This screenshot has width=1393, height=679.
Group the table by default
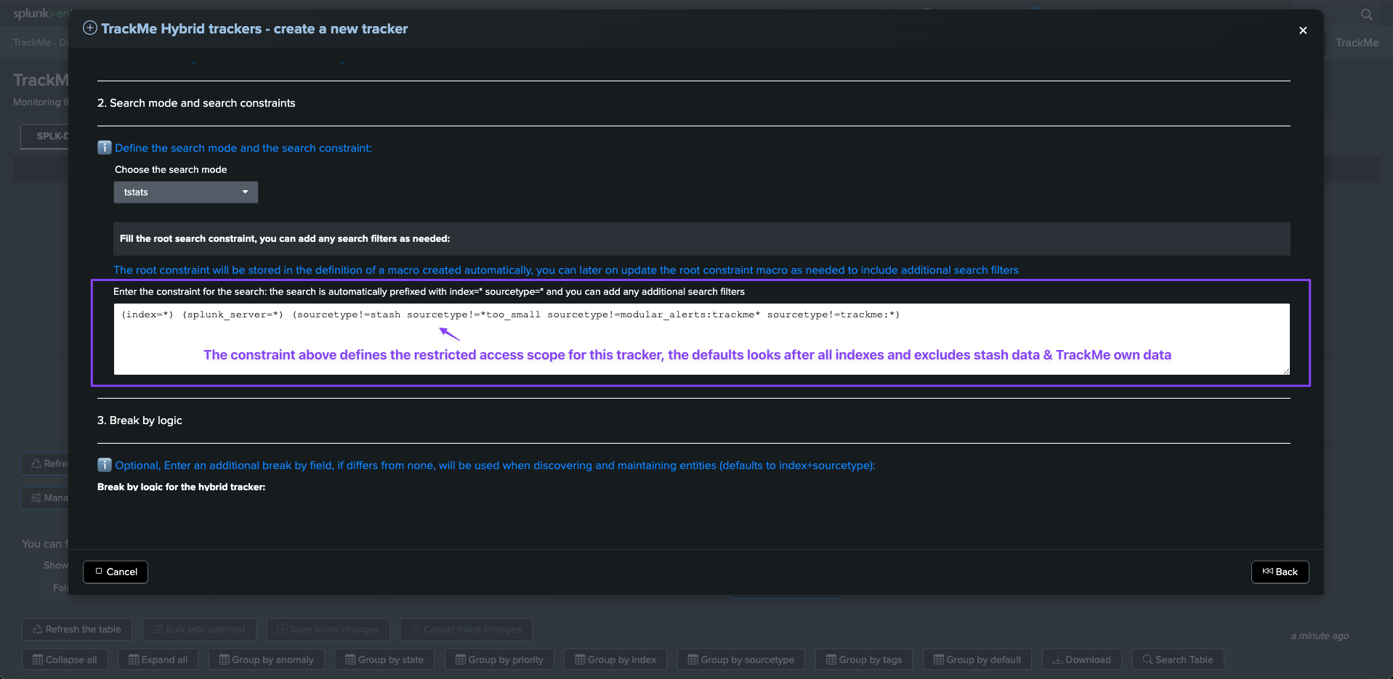[977, 660]
